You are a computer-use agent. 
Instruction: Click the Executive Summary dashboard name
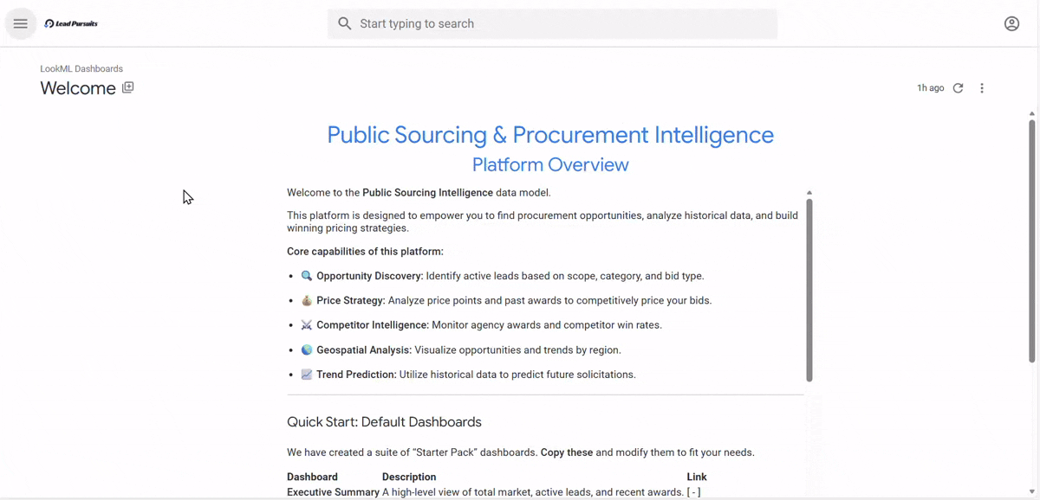tap(333, 492)
